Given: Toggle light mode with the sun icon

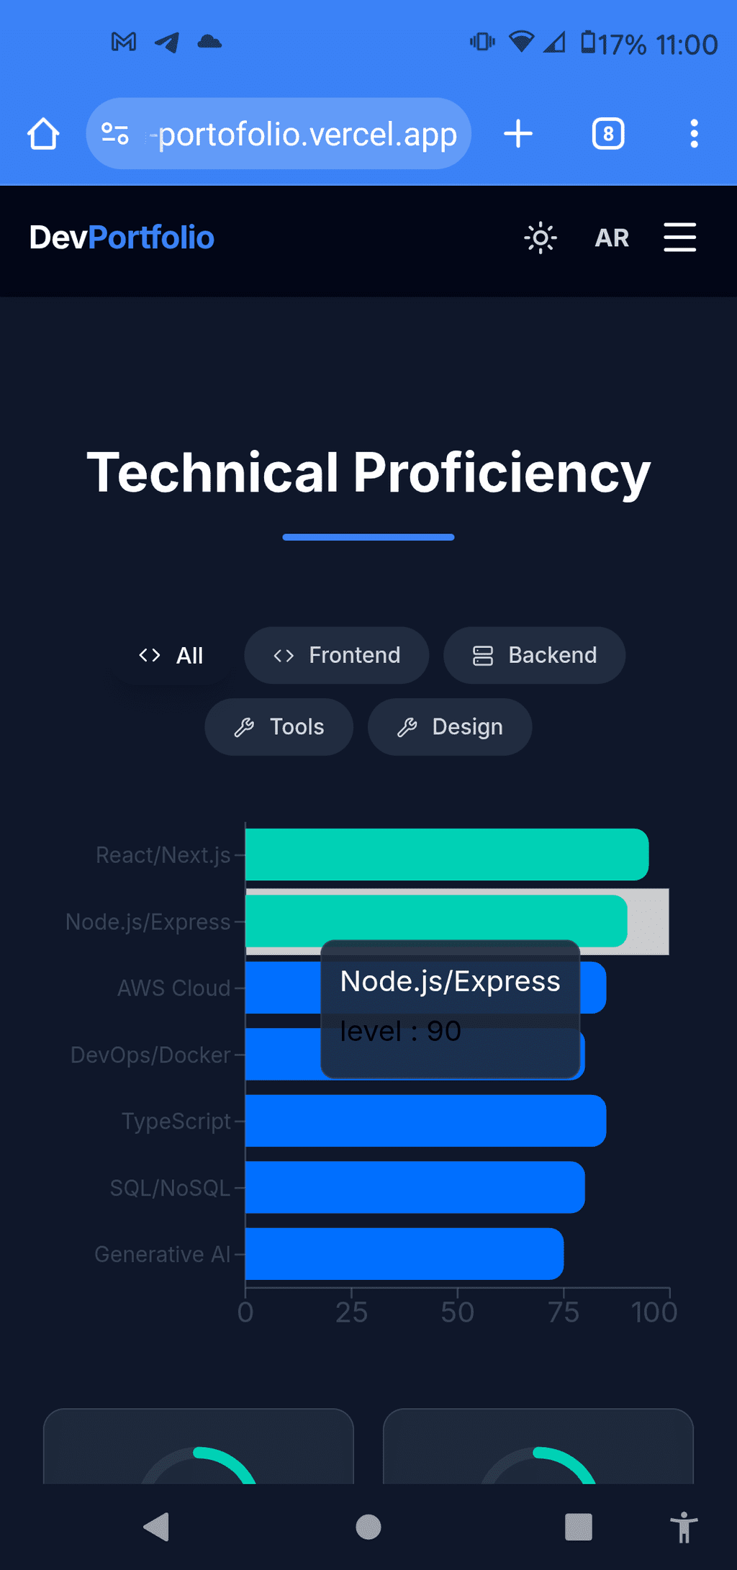Looking at the screenshot, I should (x=541, y=238).
